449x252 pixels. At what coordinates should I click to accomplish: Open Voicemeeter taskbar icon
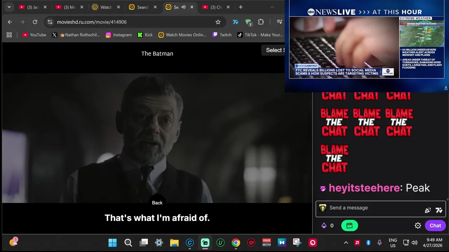[x=267, y=243]
